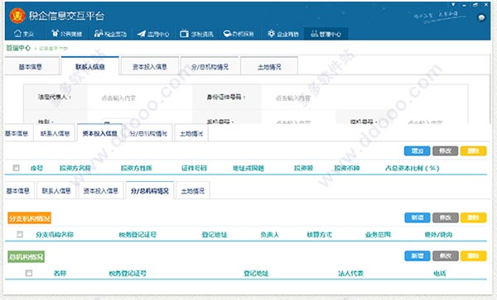The height and width of the screenshot is (300, 497).
Task: Click the 负责人 column header
Action: pyautogui.click(x=270, y=235)
